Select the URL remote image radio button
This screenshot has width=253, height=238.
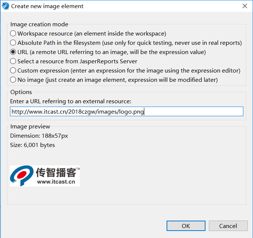click(13, 52)
